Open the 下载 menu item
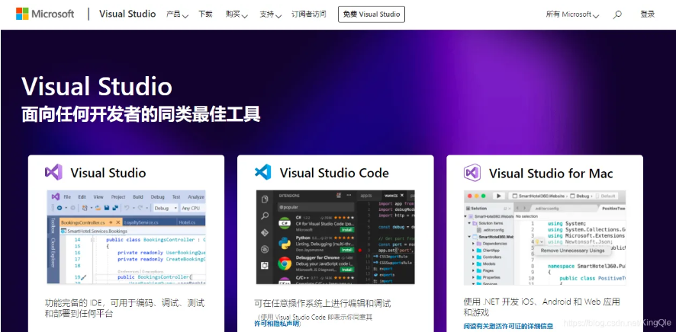The height and width of the screenshot is (332, 676). pyautogui.click(x=205, y=14)
